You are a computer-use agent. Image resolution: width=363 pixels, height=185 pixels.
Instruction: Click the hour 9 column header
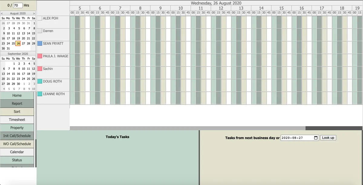[x=160, y=8]
